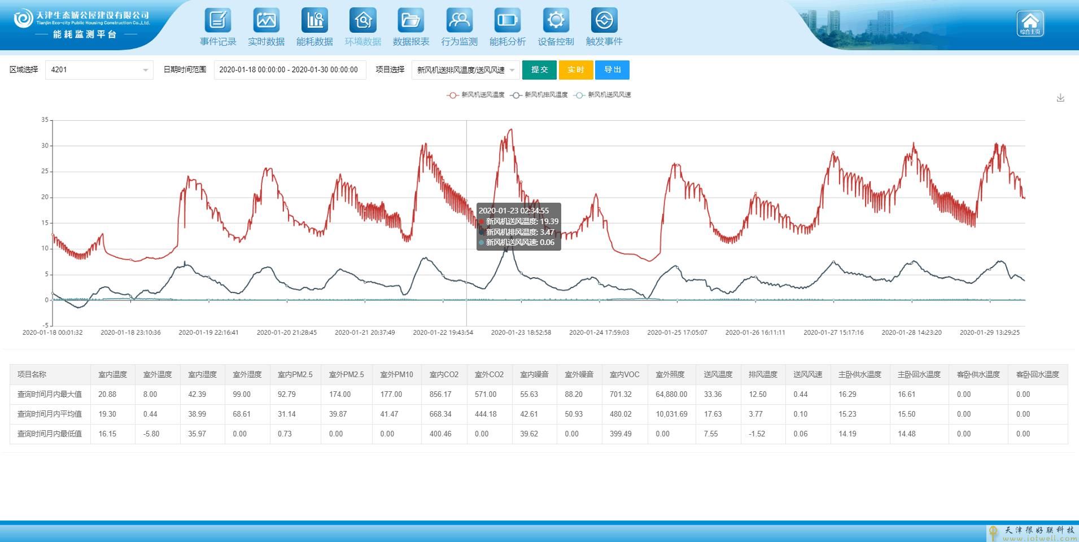This screenshot has width=1079, height=542.
Task: Open the 能耗分析 energy analysis icon
Action: click(x=508, y=21)
